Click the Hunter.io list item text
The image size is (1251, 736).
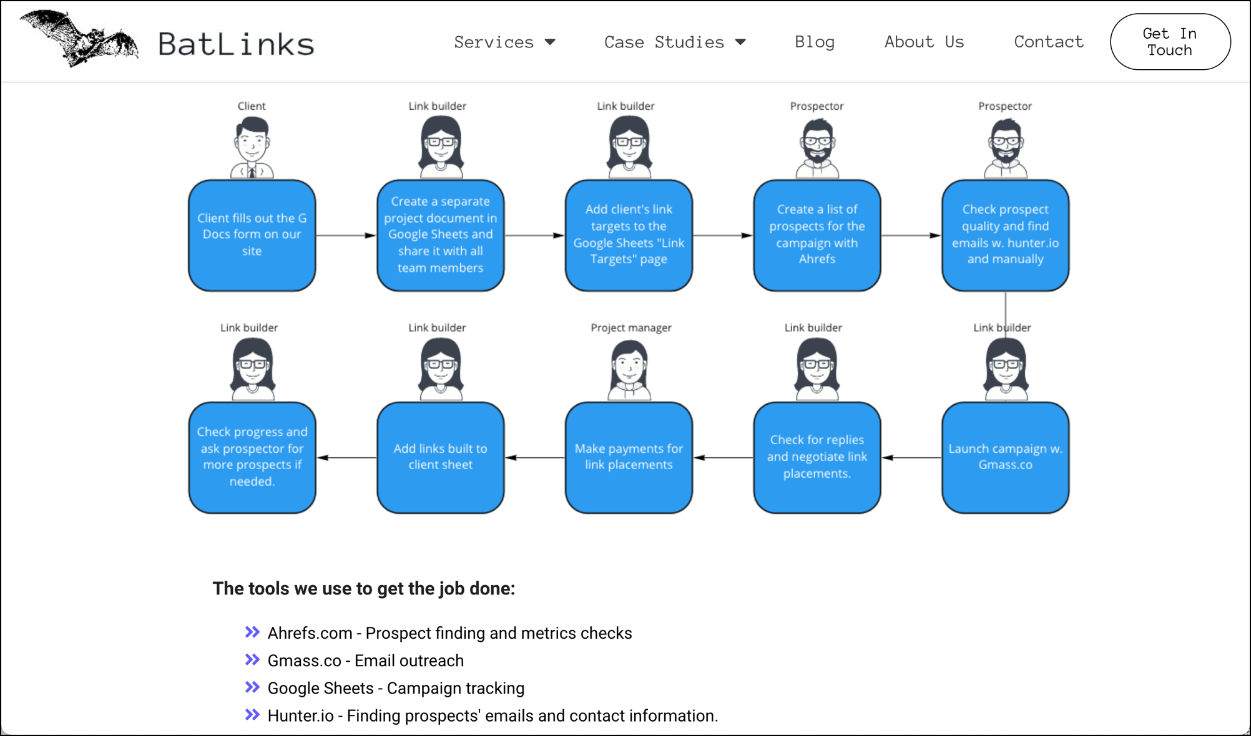(493, 715)
